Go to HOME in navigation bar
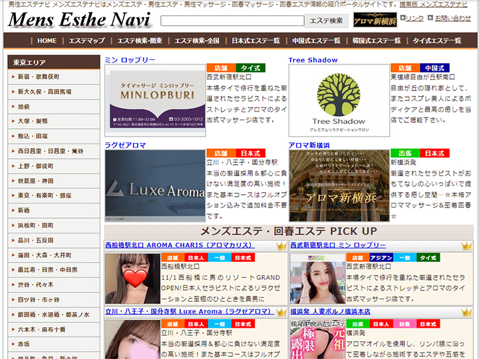 (47, 41)
